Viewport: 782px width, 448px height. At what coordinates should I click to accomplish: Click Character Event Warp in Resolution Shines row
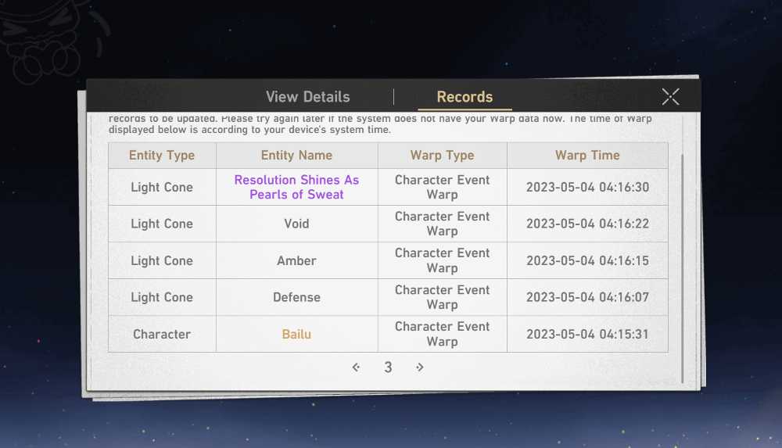443,187
